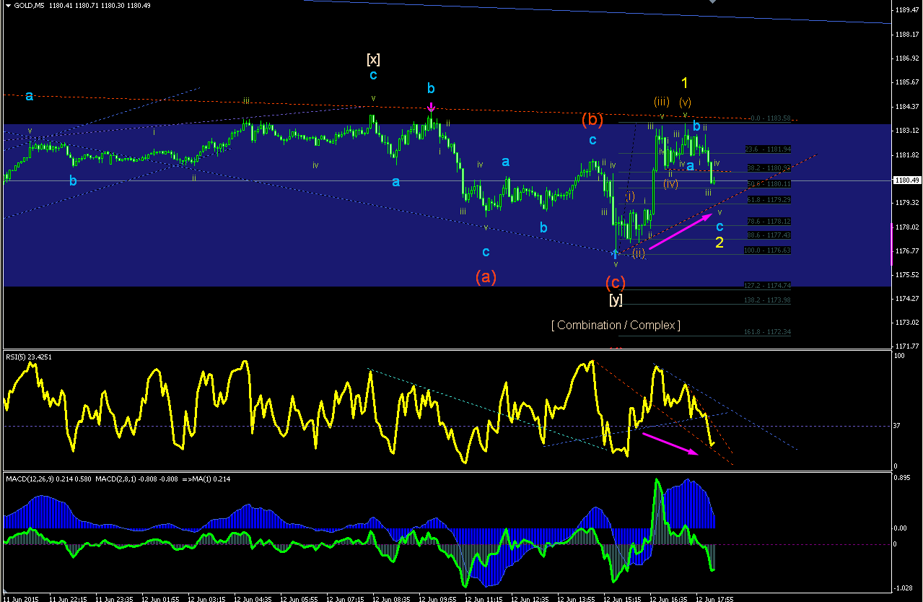923x602 pixels.
Task: Select the orange (ii) wave label
Action: [x=639, y=253]
